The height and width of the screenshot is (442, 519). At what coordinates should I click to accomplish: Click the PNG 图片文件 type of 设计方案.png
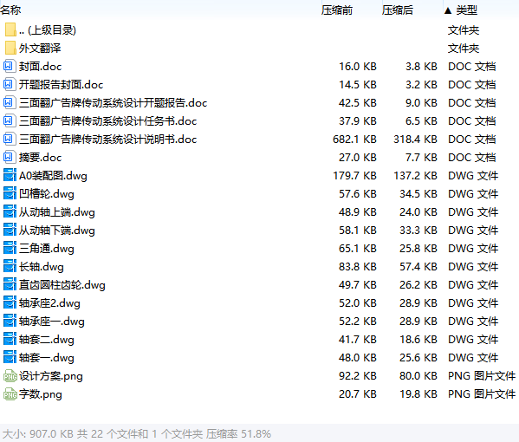coord(482,376)
